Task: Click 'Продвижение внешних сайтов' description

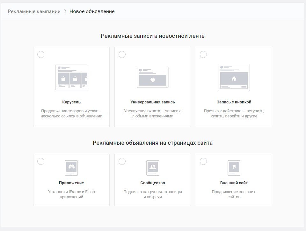Action: pyautogui.click(x=234, y=194)
